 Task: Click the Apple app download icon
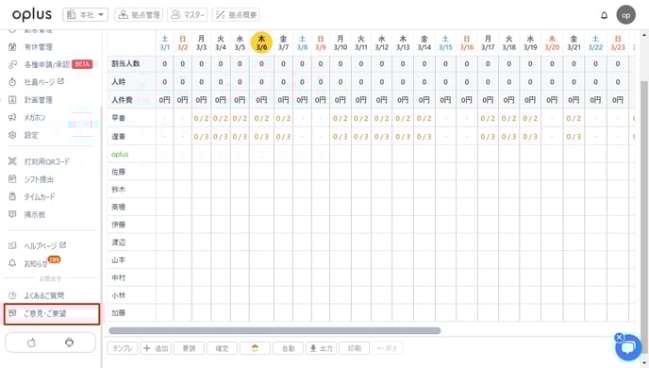[x=31, y=343]
